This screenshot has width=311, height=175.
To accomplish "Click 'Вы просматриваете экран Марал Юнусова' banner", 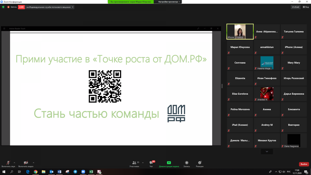I will click(131, 2).
